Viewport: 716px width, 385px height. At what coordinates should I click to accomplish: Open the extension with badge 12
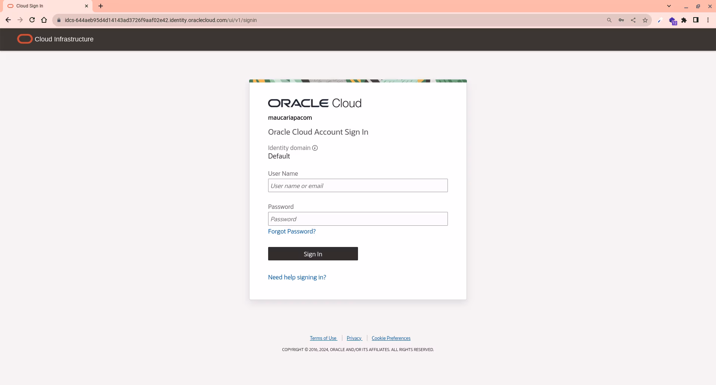click(672, 21)
